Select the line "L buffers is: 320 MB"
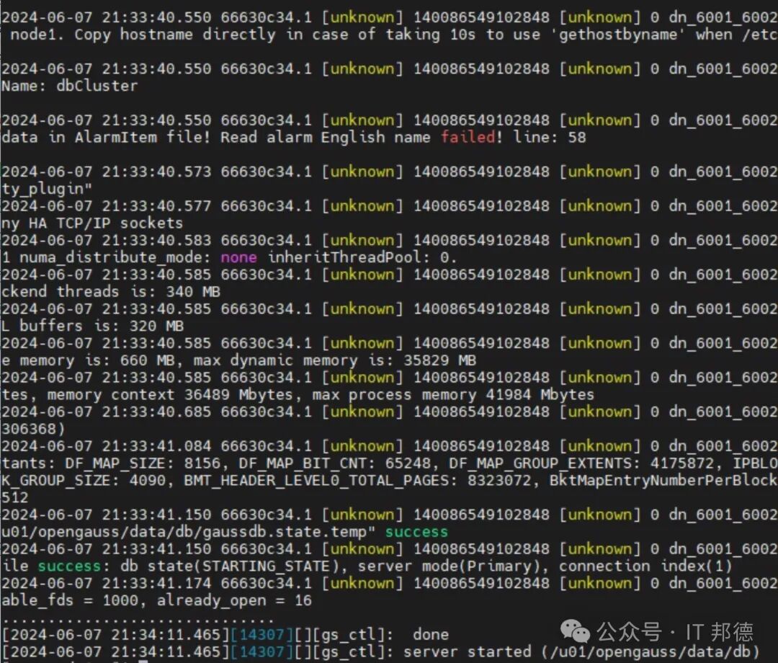This screenshot has height=663, width=778. pyautogui.click(x=92, y=326)
